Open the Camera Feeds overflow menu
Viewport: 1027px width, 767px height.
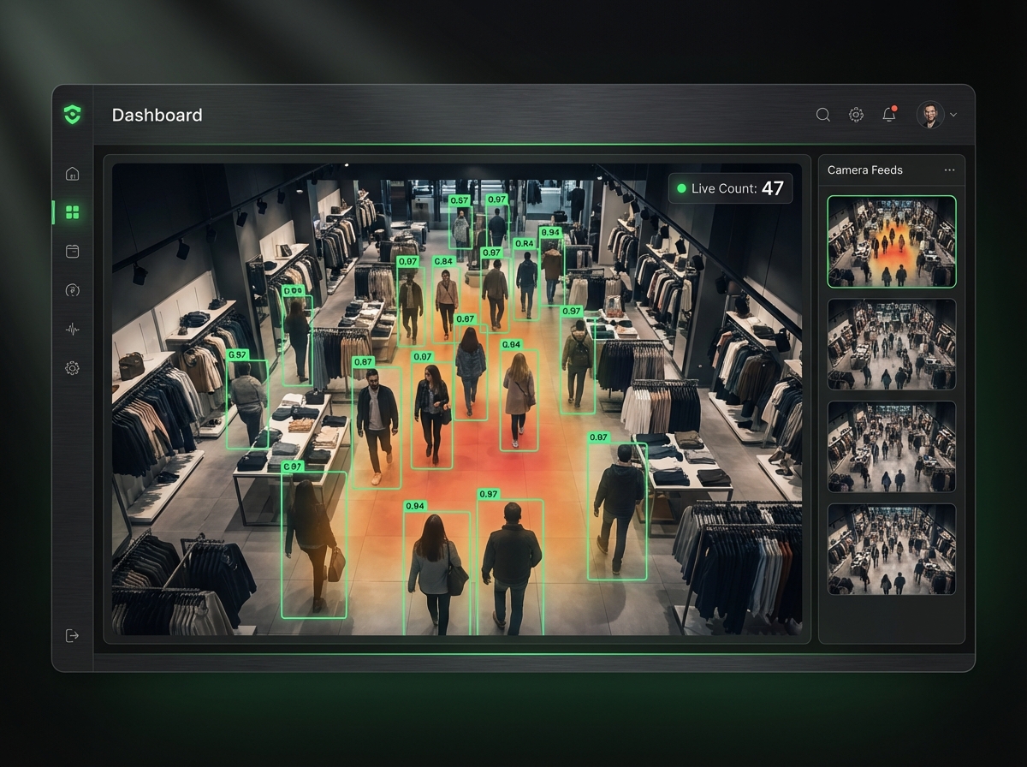click(948, 170)
